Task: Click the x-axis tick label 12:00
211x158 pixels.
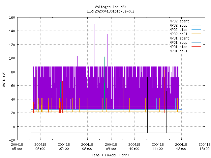Action: pyautogui.click(x=181, y=149)
